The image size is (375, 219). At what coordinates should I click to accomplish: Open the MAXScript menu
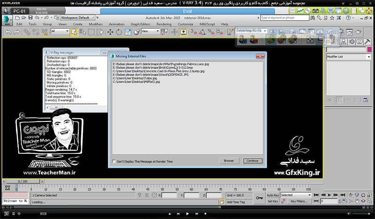(207, 24)
